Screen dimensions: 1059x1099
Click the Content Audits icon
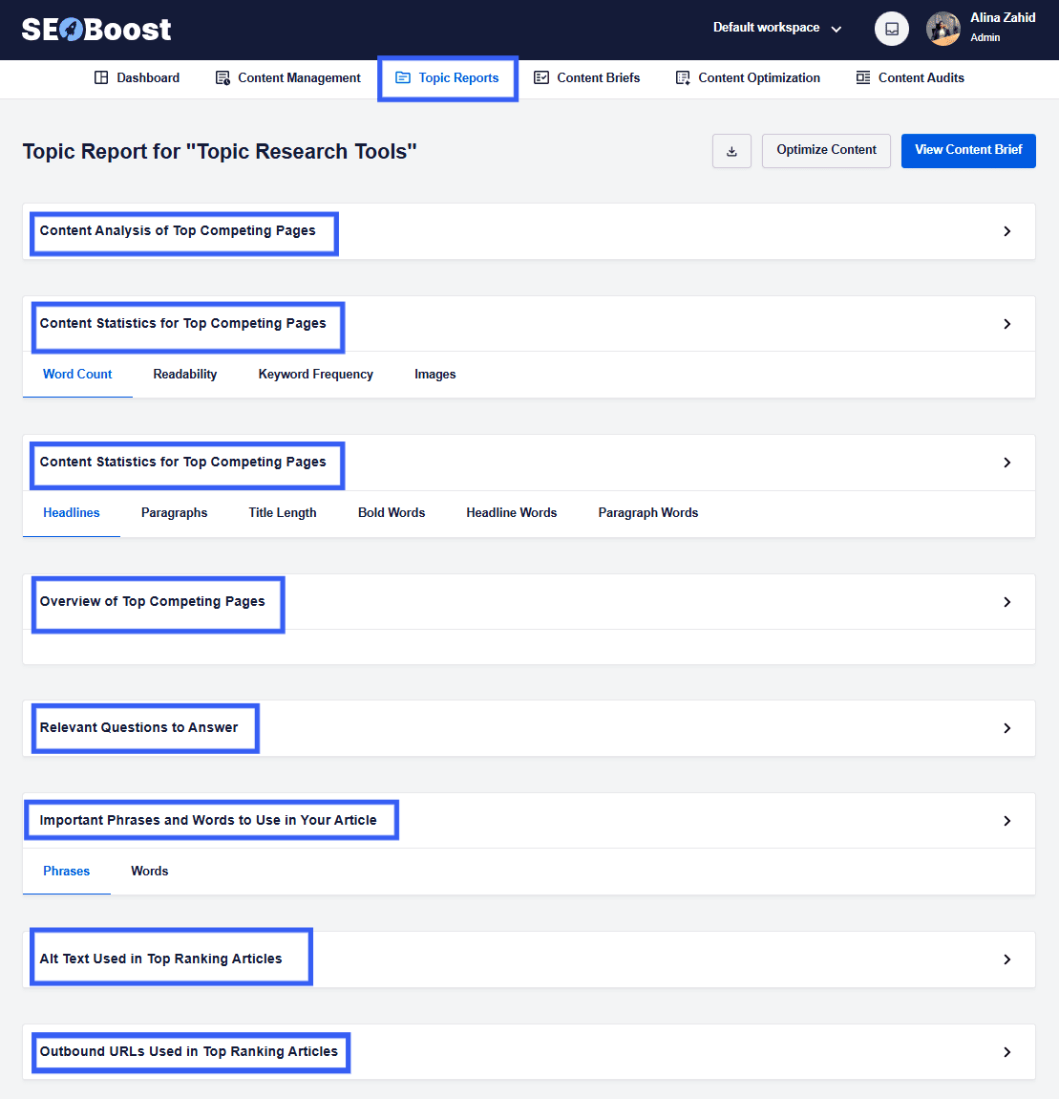pyautogui.click(x=863, y=77)
